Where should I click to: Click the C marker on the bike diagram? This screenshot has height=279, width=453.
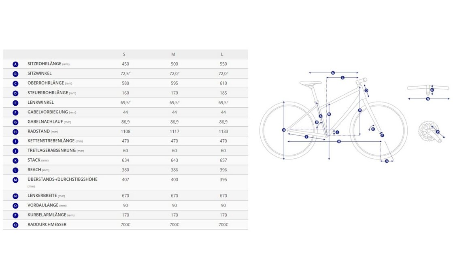point(333,73)
